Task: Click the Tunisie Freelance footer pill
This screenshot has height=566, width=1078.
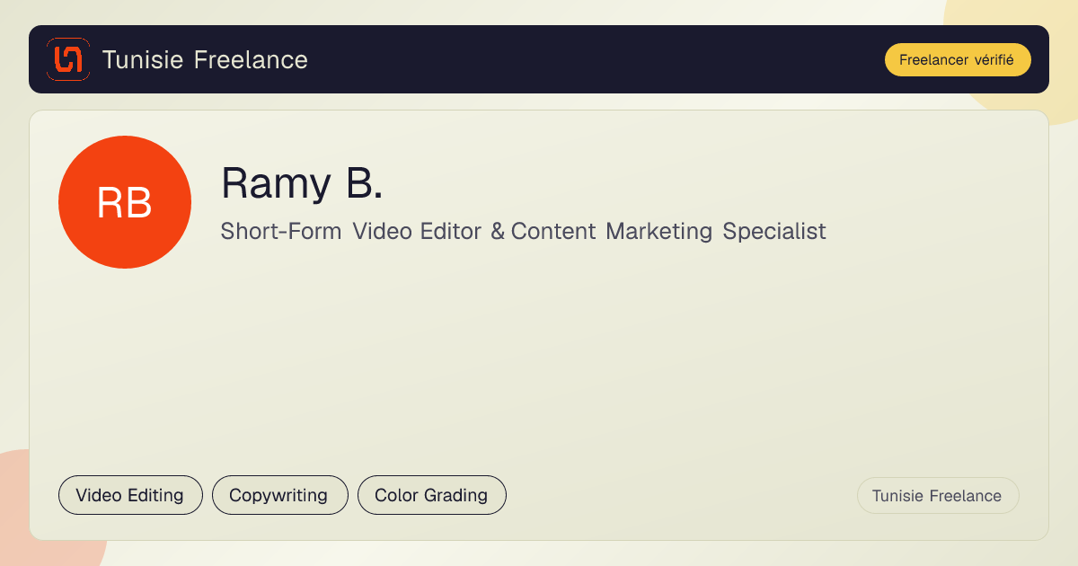Action: point(938,496)
